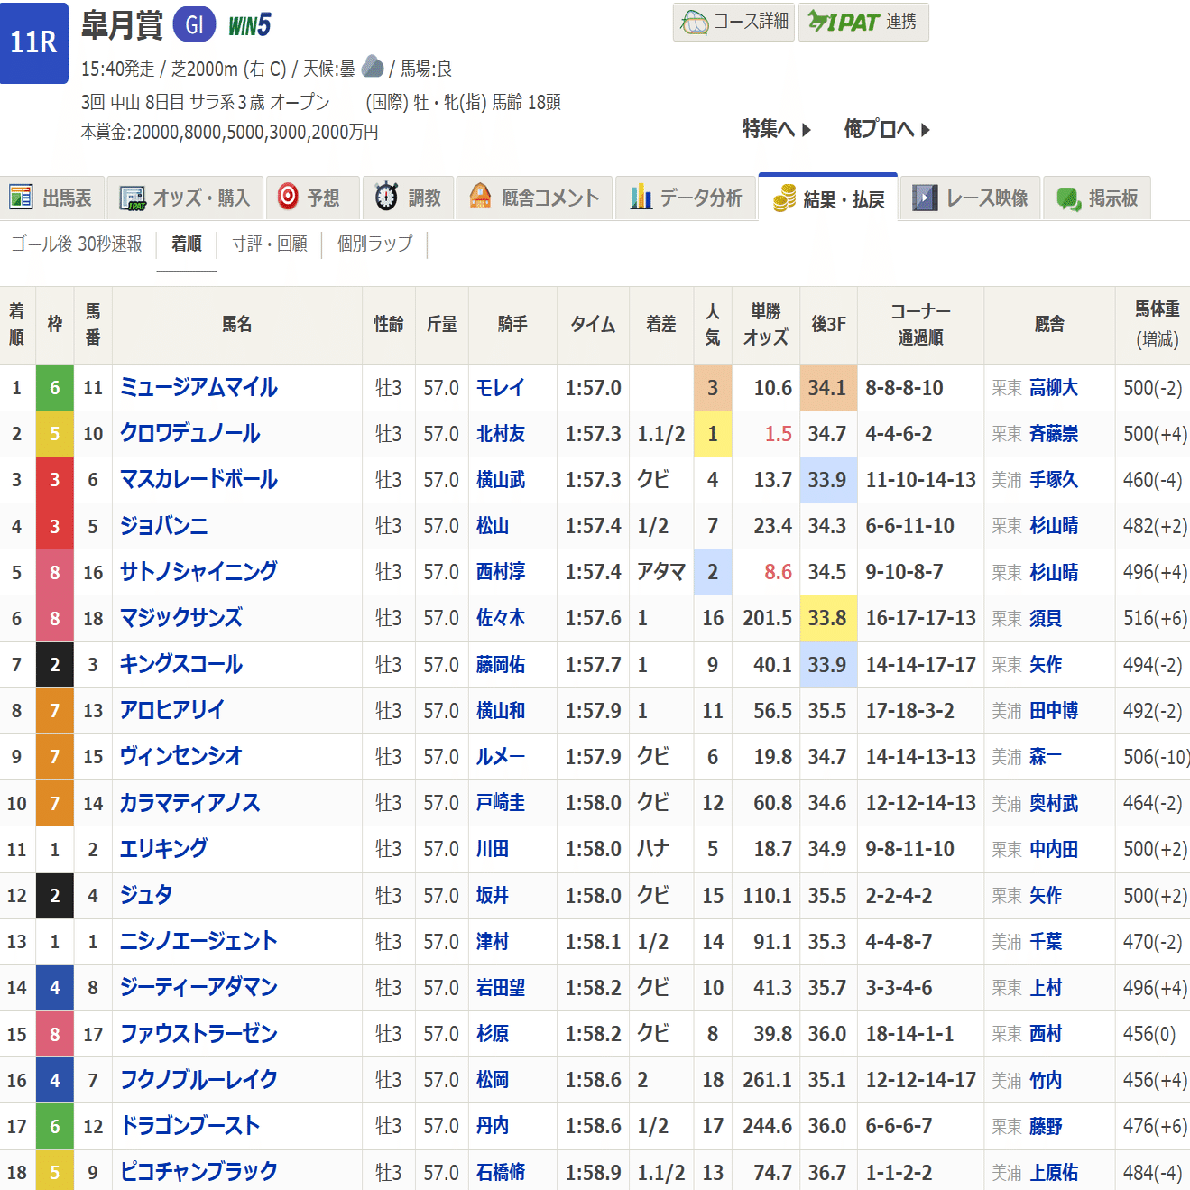This screenshot has height=1190, width=1190.
Task: Click the course map icon in コース詳細
Action: 695,22
